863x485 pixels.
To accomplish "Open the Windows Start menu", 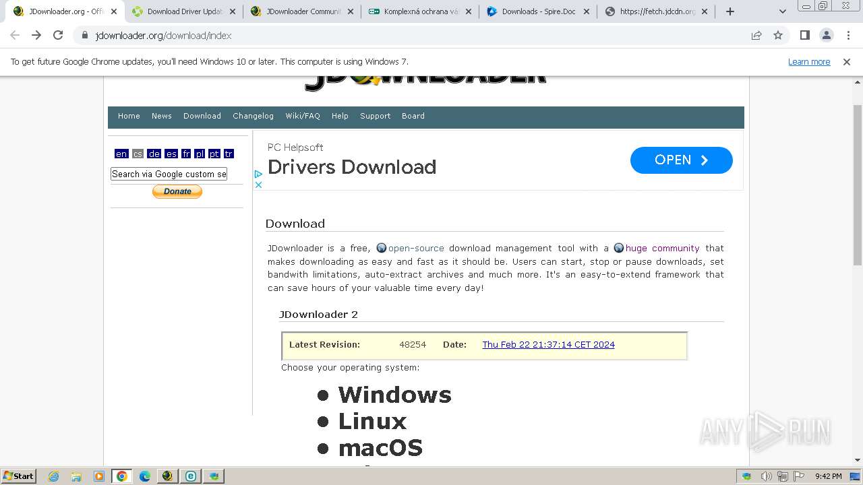I will pyautogui.click(x=18, y=476).
